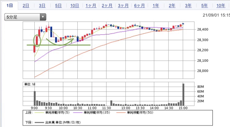230x127 pixels.
Task: Click the 14:00 time axis label
Action: (154, 108)
